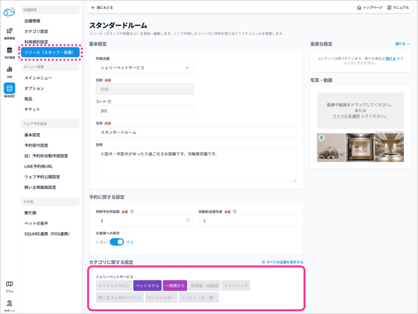This screenshot has height=314, width=418.
Task: Toggle the お客様への表示 switch
Action: (x=117, y=242)
